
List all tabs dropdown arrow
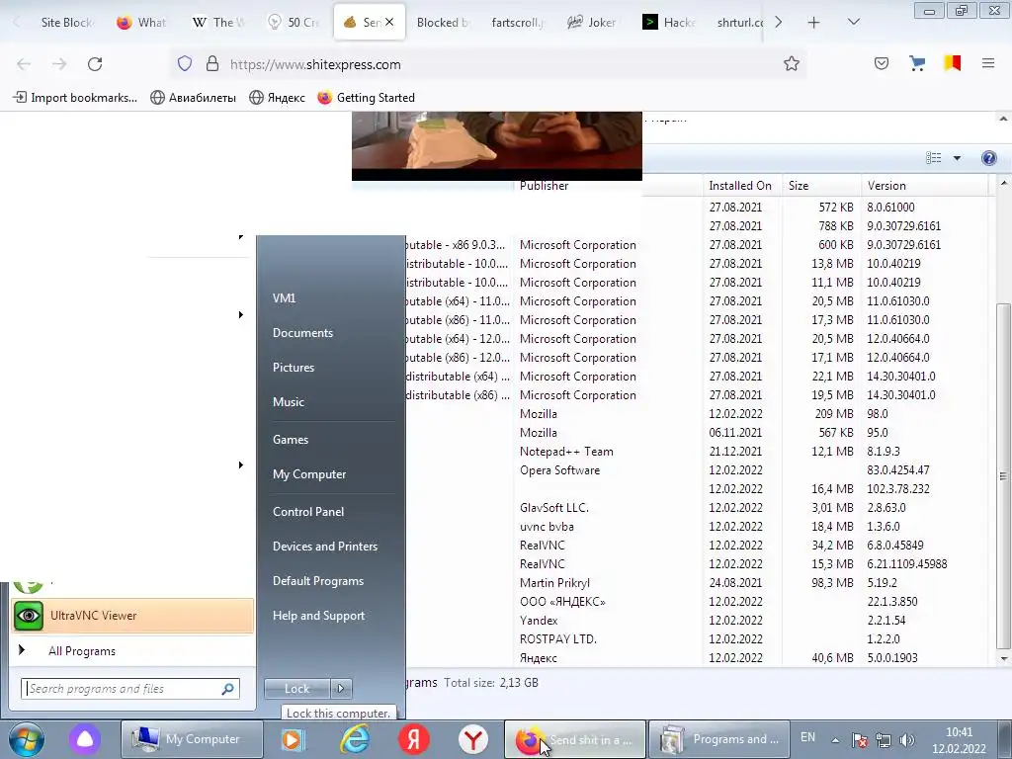pyautogui.click(x=853, y=22)
